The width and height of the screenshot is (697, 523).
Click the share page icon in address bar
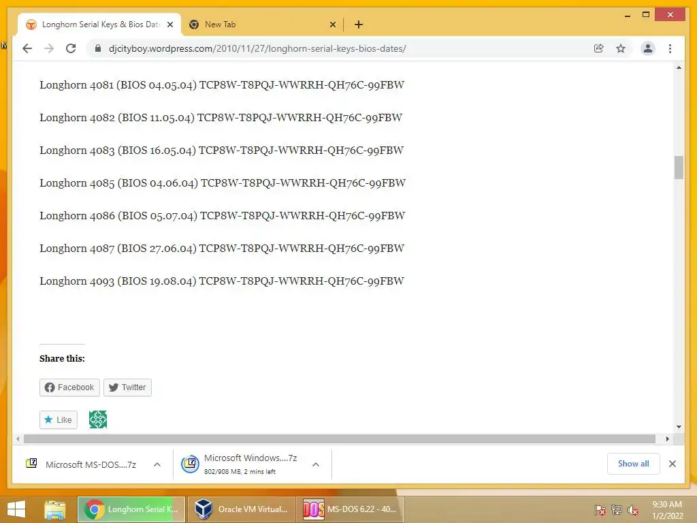coord(599,48)
